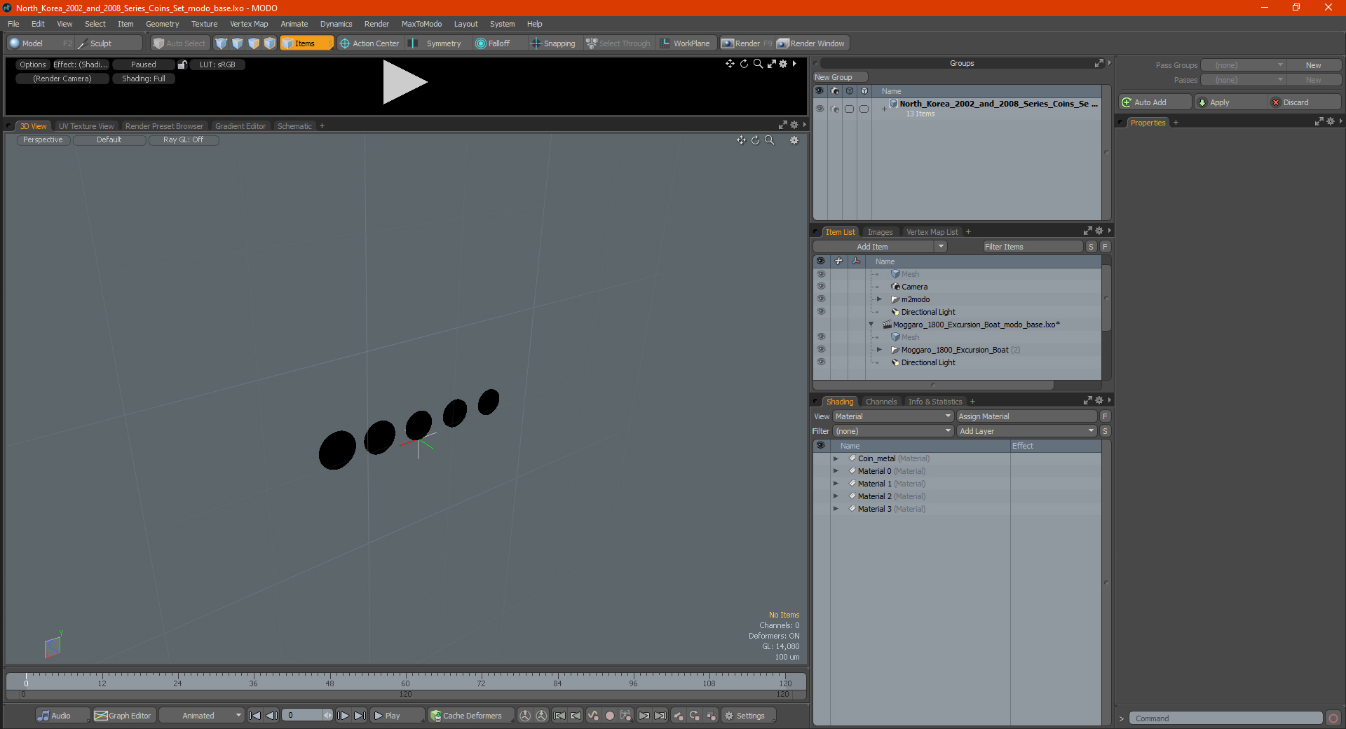The width and height of the screenshot is (1346, 729).
Task: Click the Apply button
Action: [x=1230, y=102]
